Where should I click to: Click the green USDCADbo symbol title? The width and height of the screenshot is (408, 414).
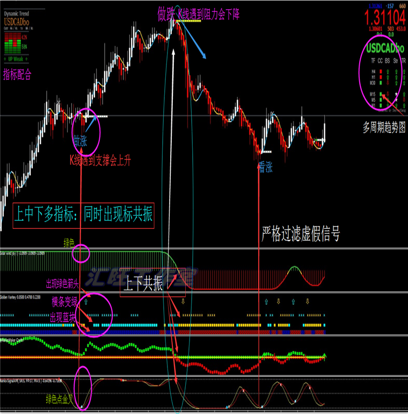point(385,48)
